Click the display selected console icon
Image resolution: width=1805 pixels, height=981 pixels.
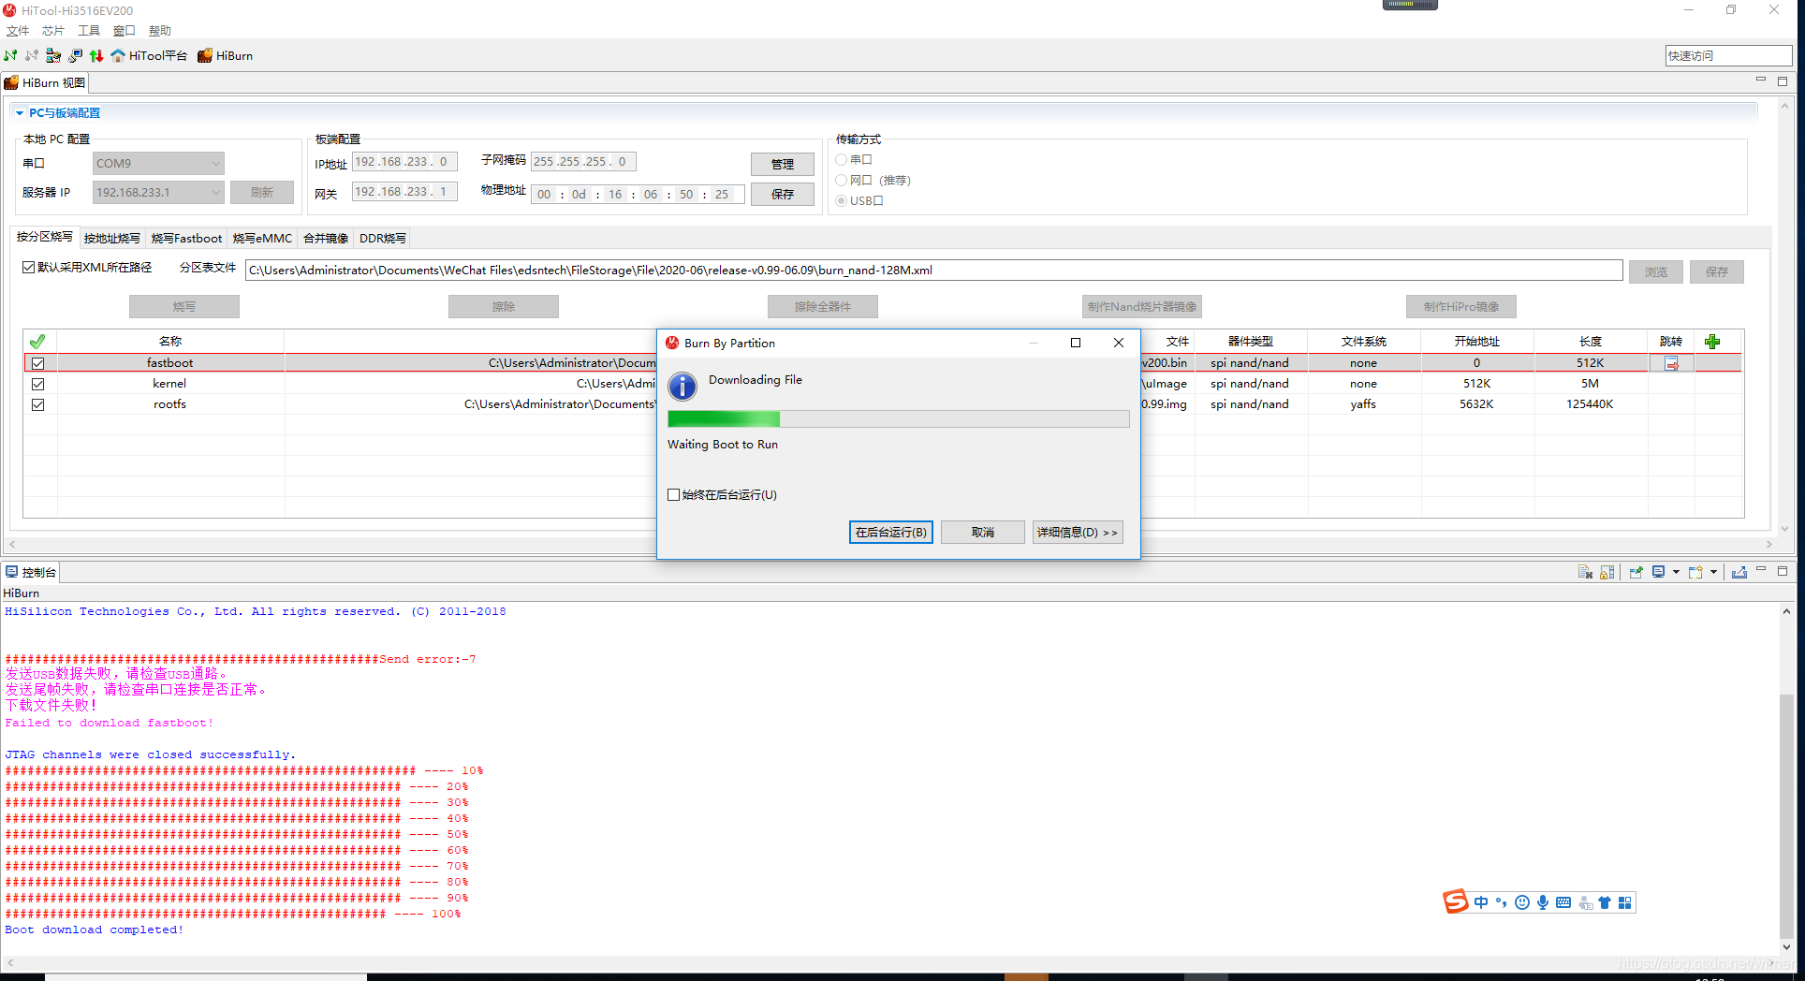(x=1658, y=572)
